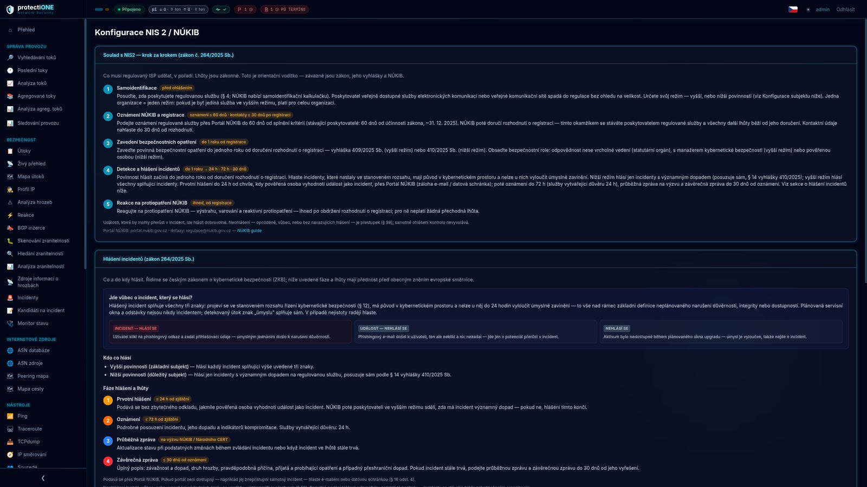Open the red PO TERMÍNU overdue badge
The width and height of the screenshot is (867, 487).
tap(284, 10)
